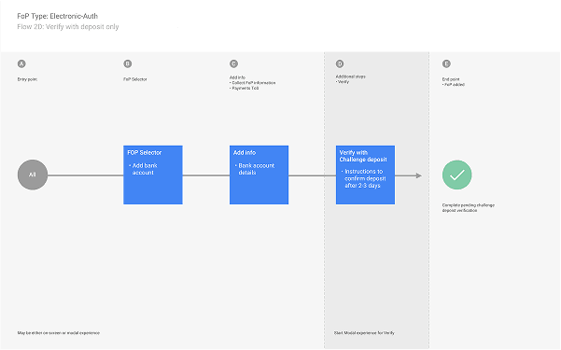Click the 'Verify' bullet under Additional steps
Viewport: 561px width, 350px height.
(343, 82)
